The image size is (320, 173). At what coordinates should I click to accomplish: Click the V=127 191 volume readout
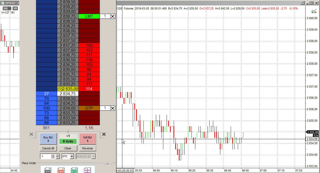coord(8,12)
